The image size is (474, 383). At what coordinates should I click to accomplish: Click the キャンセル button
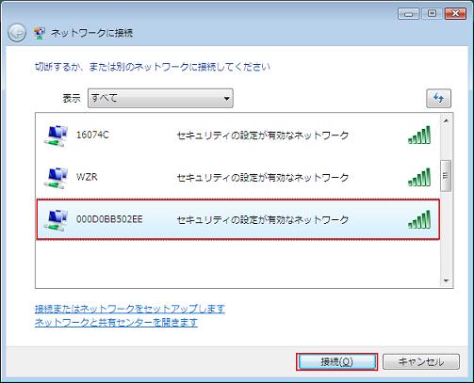[x=421, y=362]
